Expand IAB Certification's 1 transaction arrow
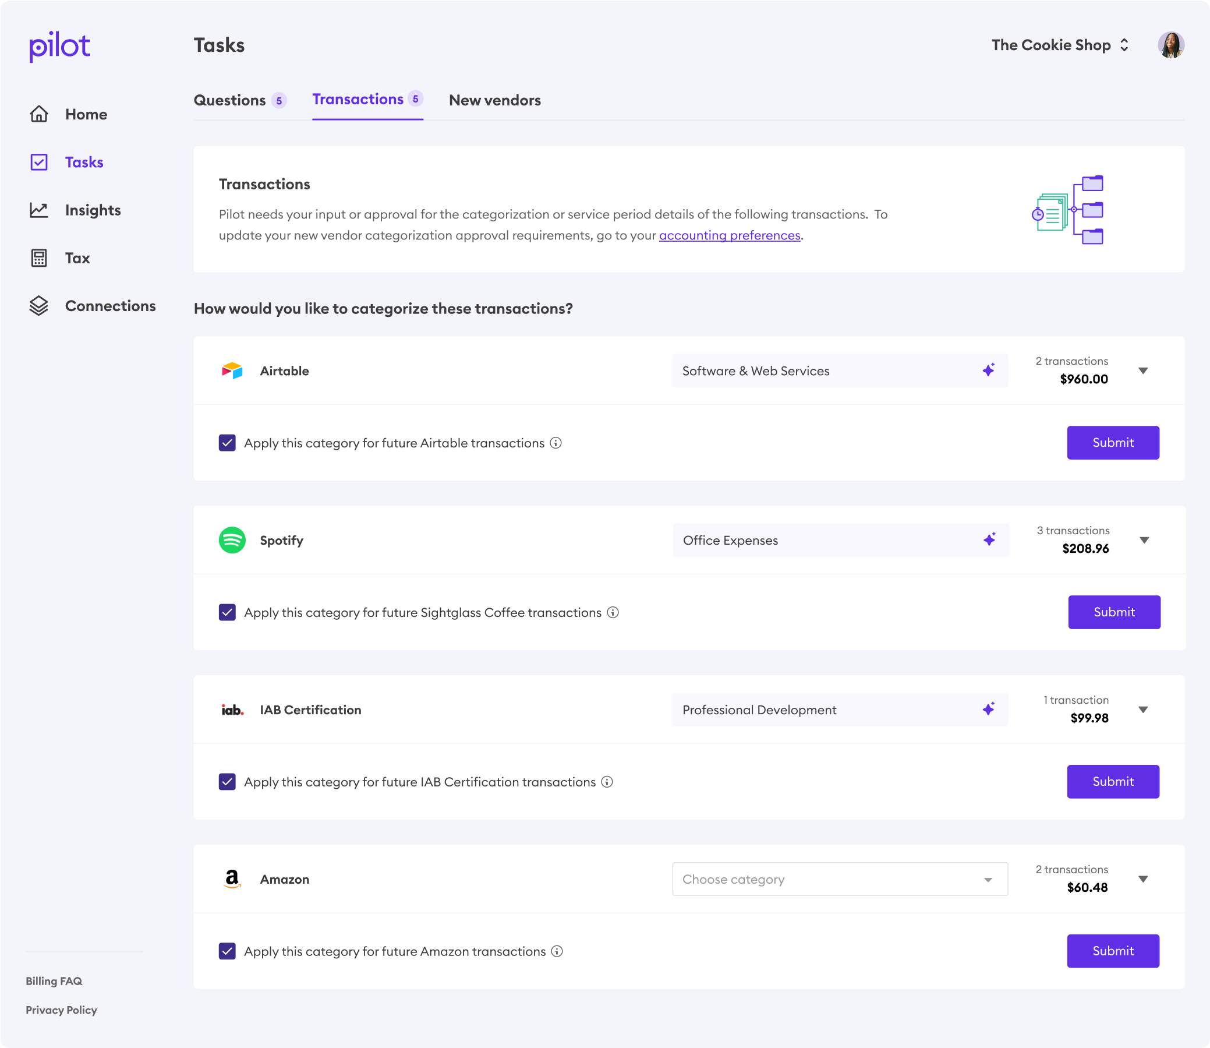Image resolution: width=1210 pixels, height=1048 pixels. pyautogui.click(x=1144, y=710)
